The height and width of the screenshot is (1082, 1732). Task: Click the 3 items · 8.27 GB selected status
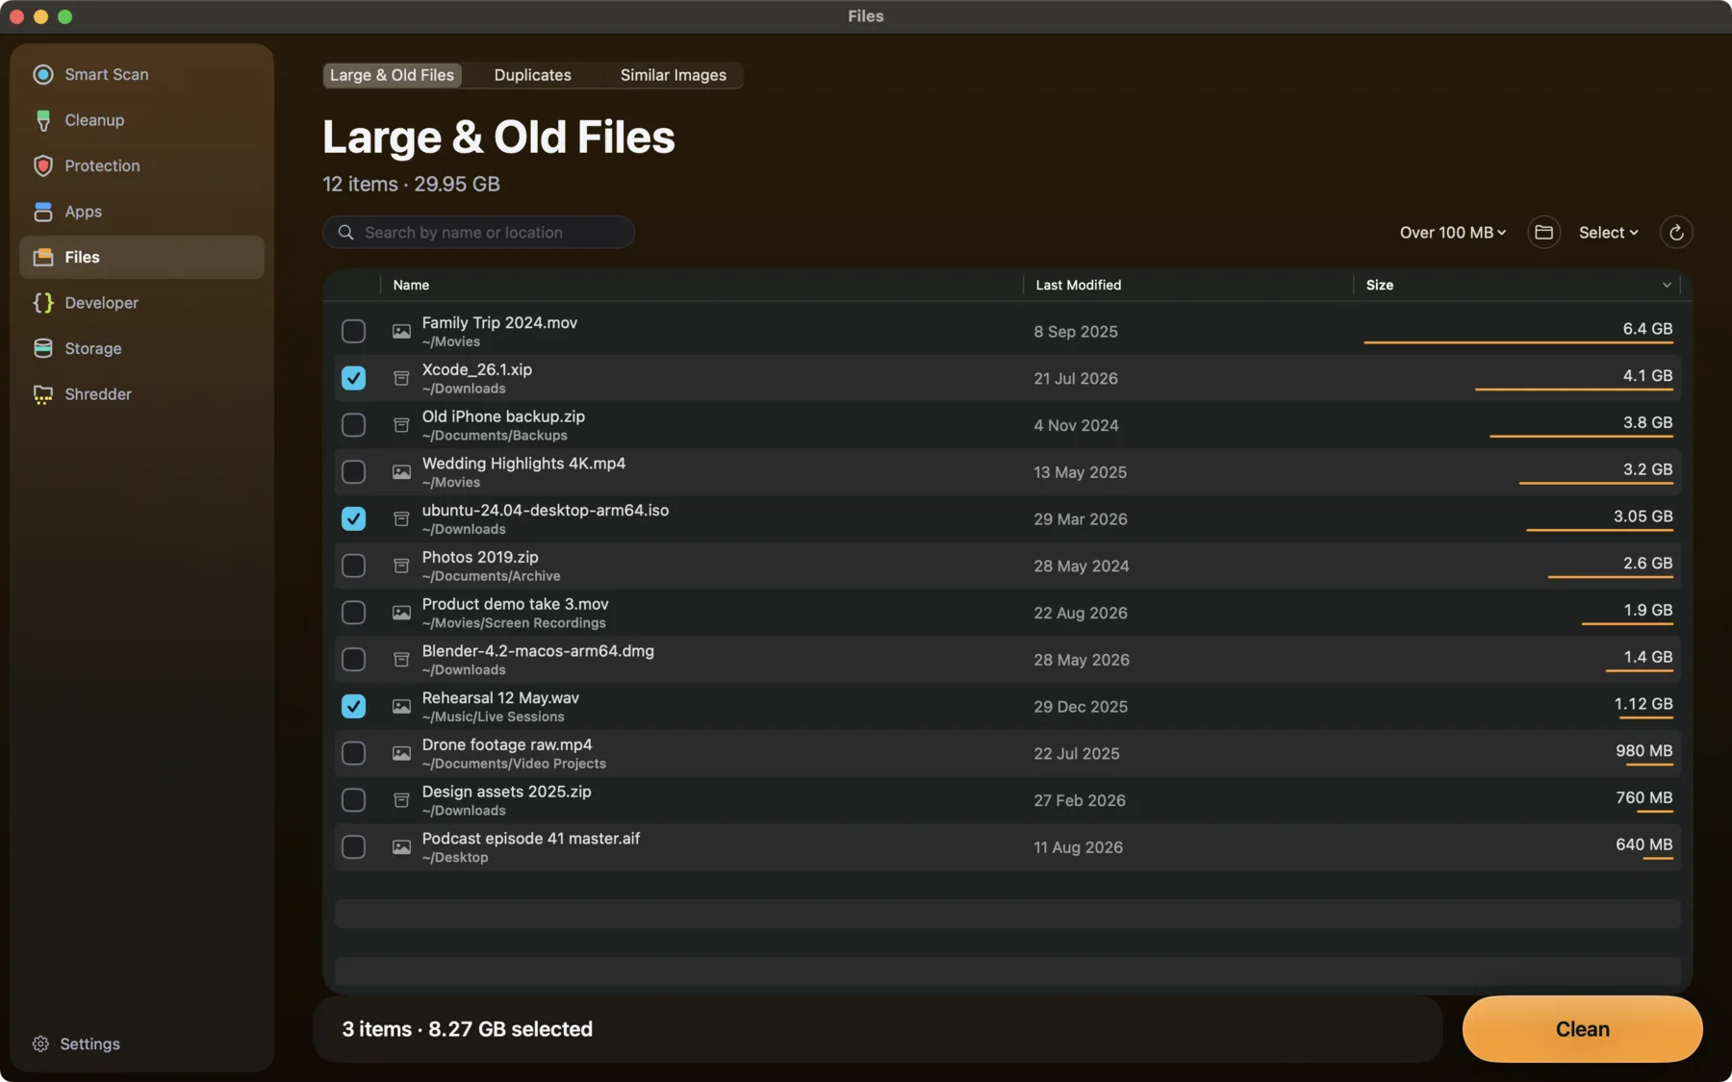coord(467,1029)
